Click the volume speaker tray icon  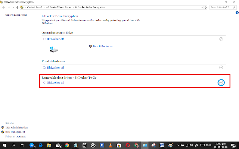pyautogui.click(x=191, y=145)
